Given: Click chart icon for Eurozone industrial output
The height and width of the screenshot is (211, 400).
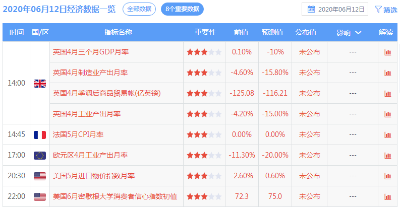Looking at the screenshot, I should [x=387, y=155].
